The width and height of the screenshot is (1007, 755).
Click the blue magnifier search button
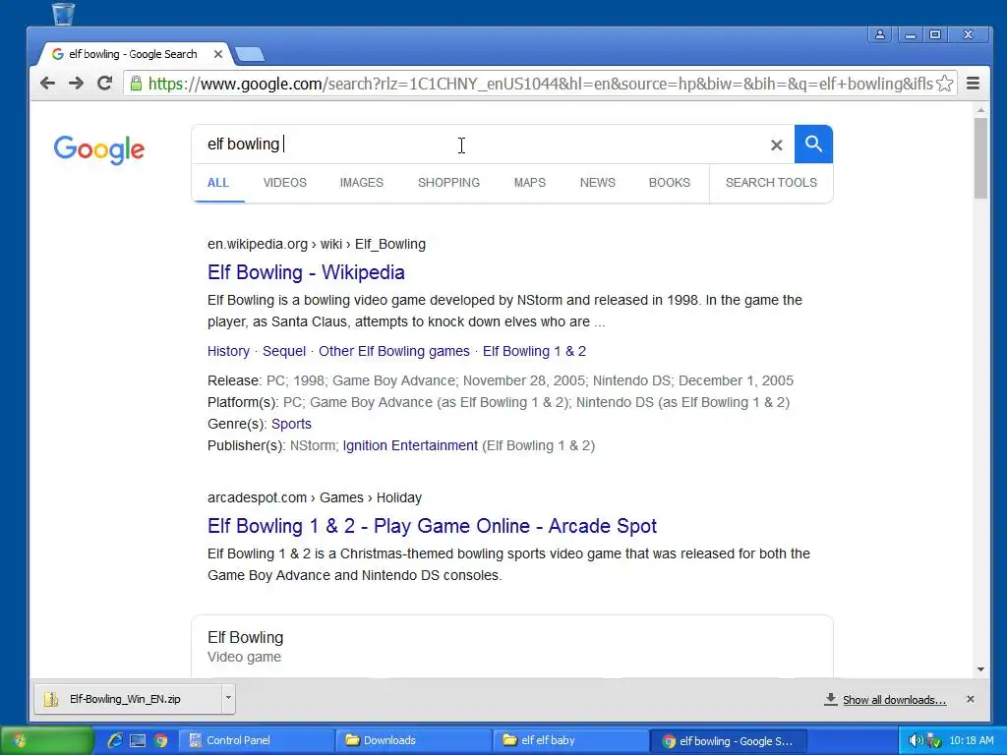[813, 144]
